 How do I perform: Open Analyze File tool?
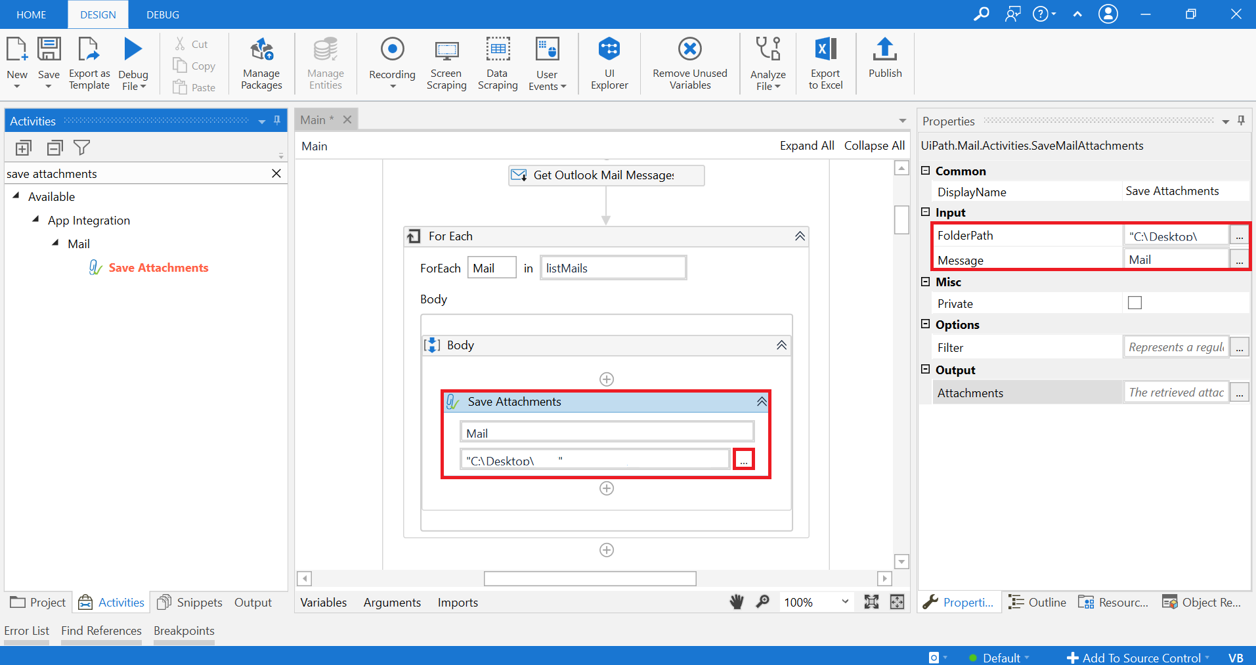pos(768,64)
